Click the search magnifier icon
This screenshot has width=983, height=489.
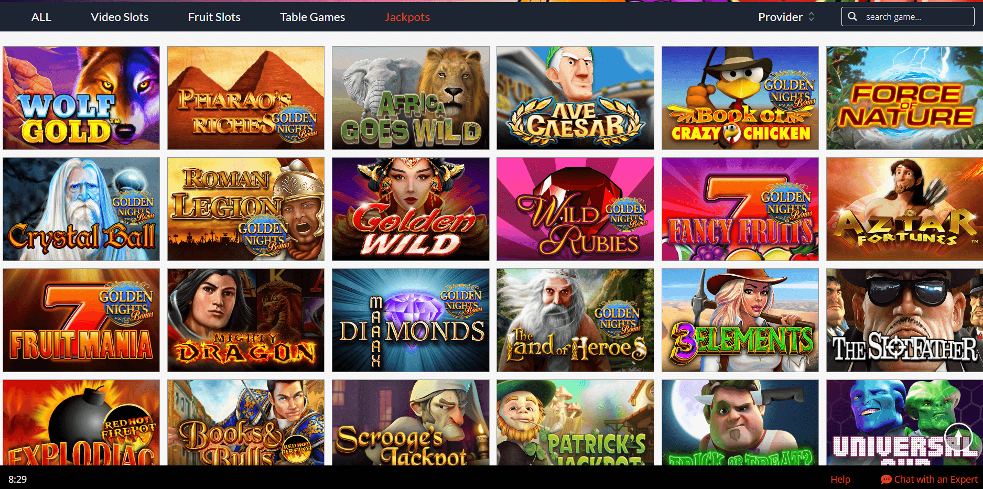[x=852, y=17]
